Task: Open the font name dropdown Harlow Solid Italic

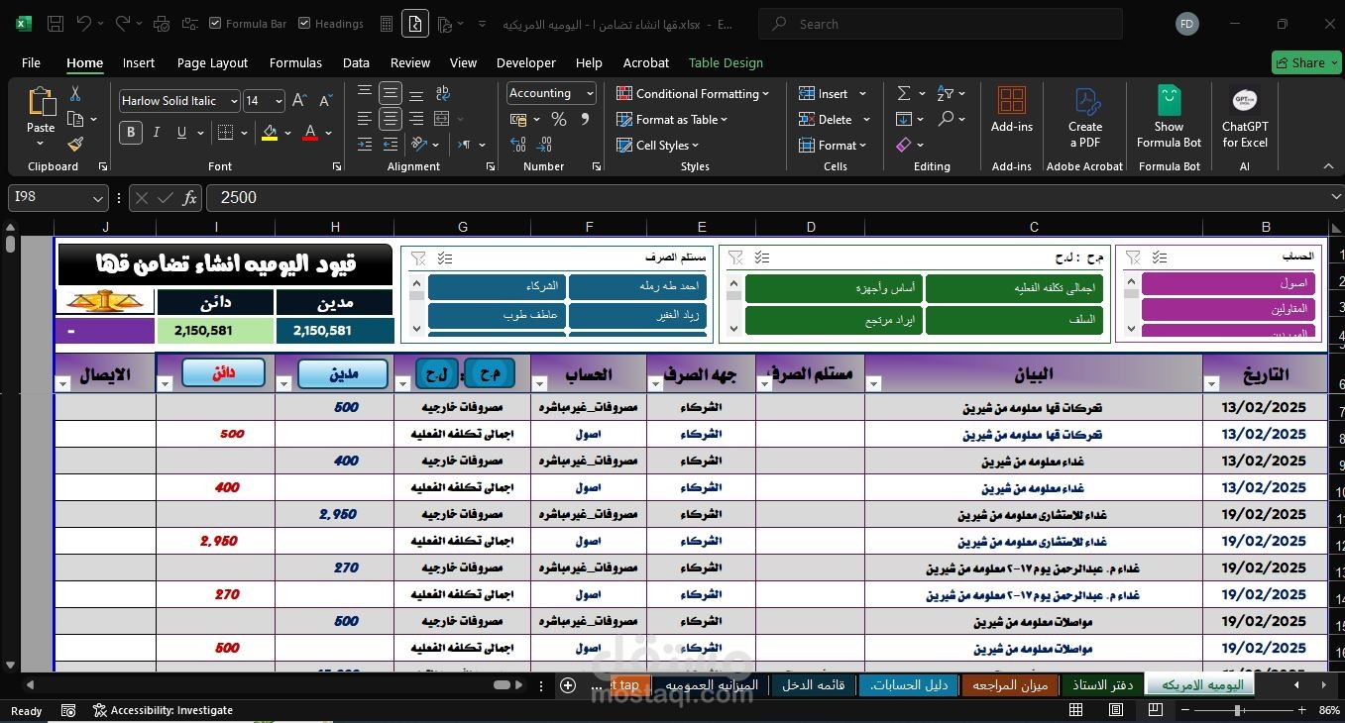Action: [x=234, y=101]
